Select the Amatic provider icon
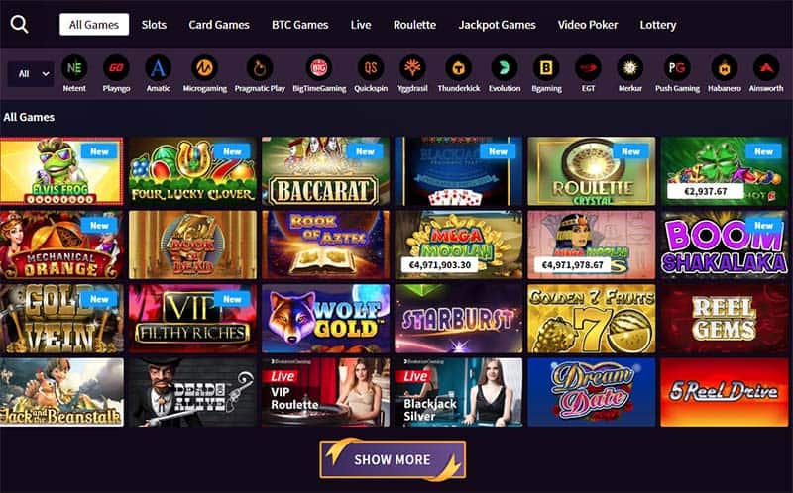The height and width of the screenshot is (493, 793). (x=158, y=67)
